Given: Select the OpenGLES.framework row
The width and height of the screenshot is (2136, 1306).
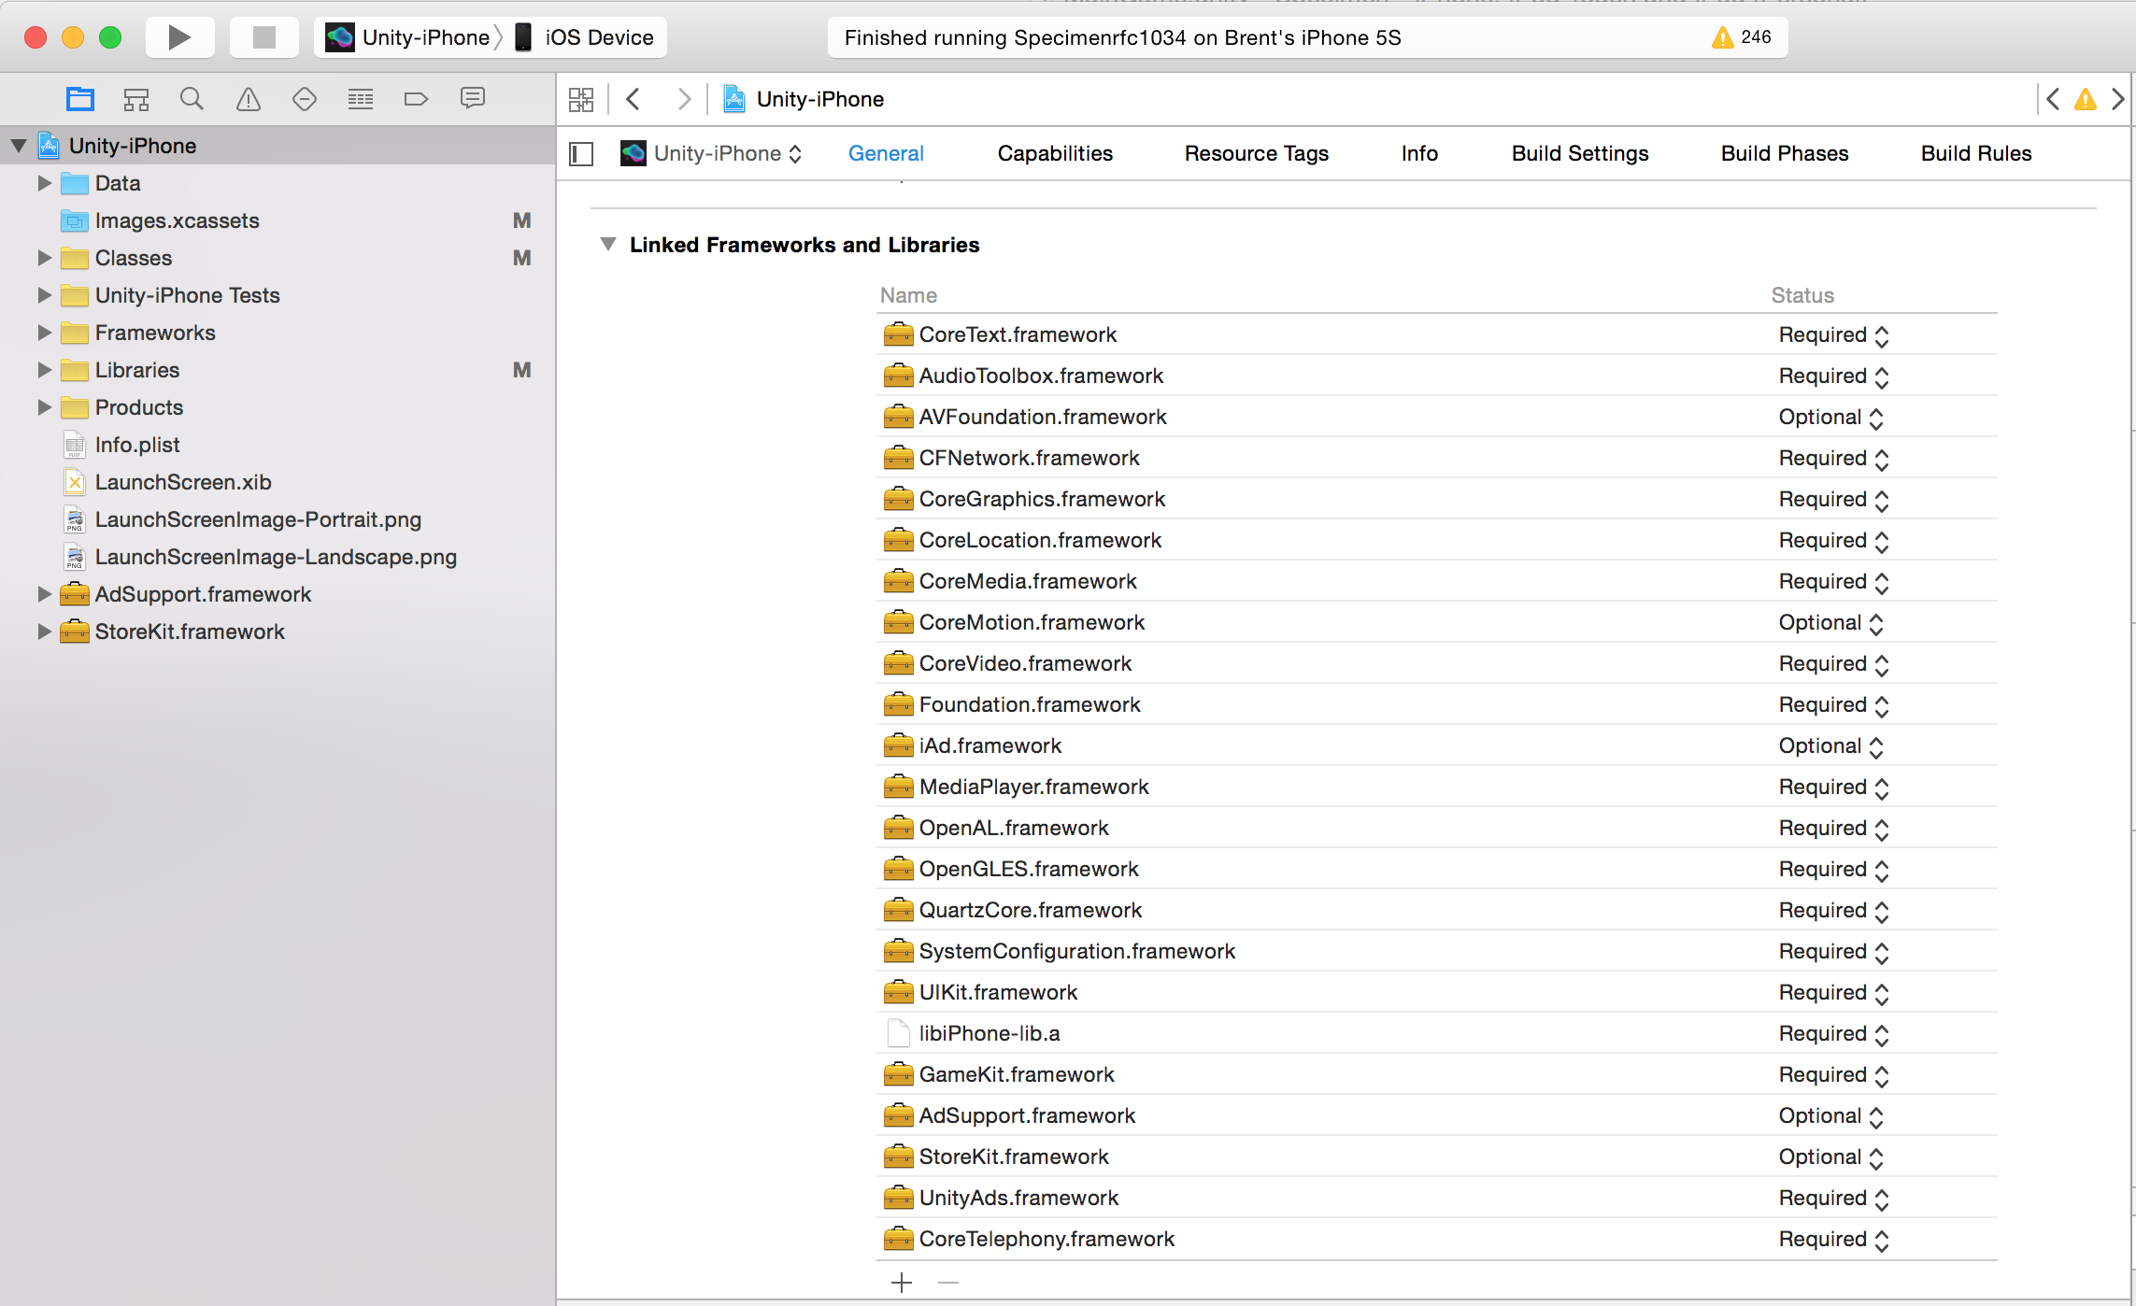Looking at the screenshot, I should tap(1437, 869).
